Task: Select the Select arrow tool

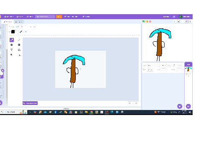Action: tap(19, 55)
